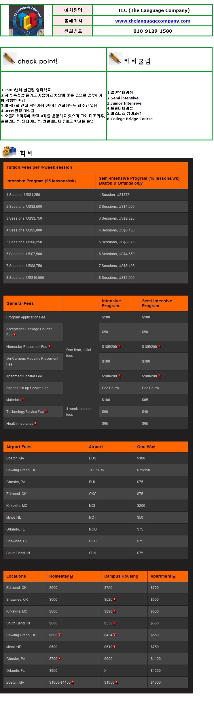
Task: Click the 3.Junior Intensive curriculum item
Action: tap(124, 103)
